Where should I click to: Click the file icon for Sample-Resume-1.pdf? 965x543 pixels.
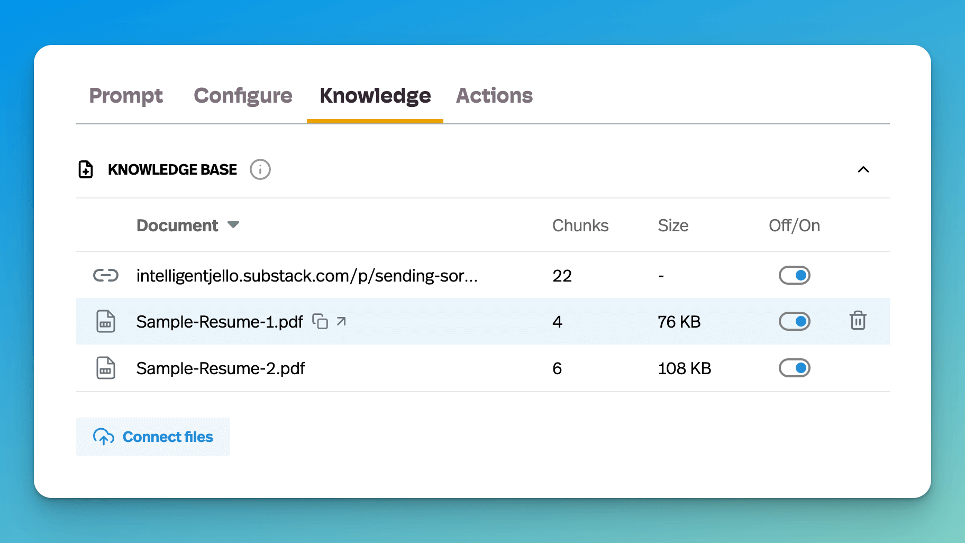point(106,321)
